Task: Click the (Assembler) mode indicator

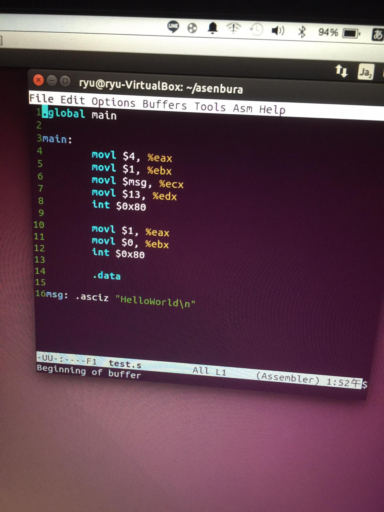Action: (x=287, y=378)
